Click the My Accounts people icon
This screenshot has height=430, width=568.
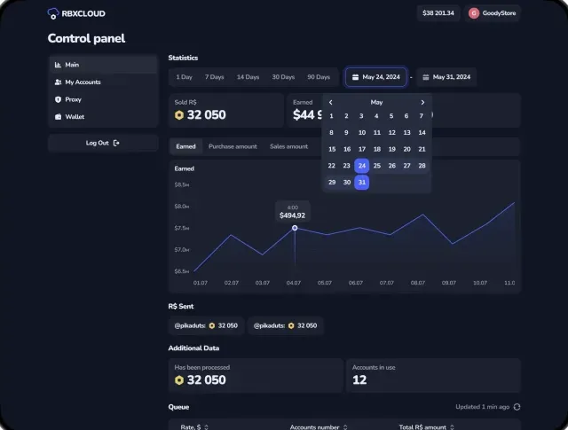(x=58, y=82)
